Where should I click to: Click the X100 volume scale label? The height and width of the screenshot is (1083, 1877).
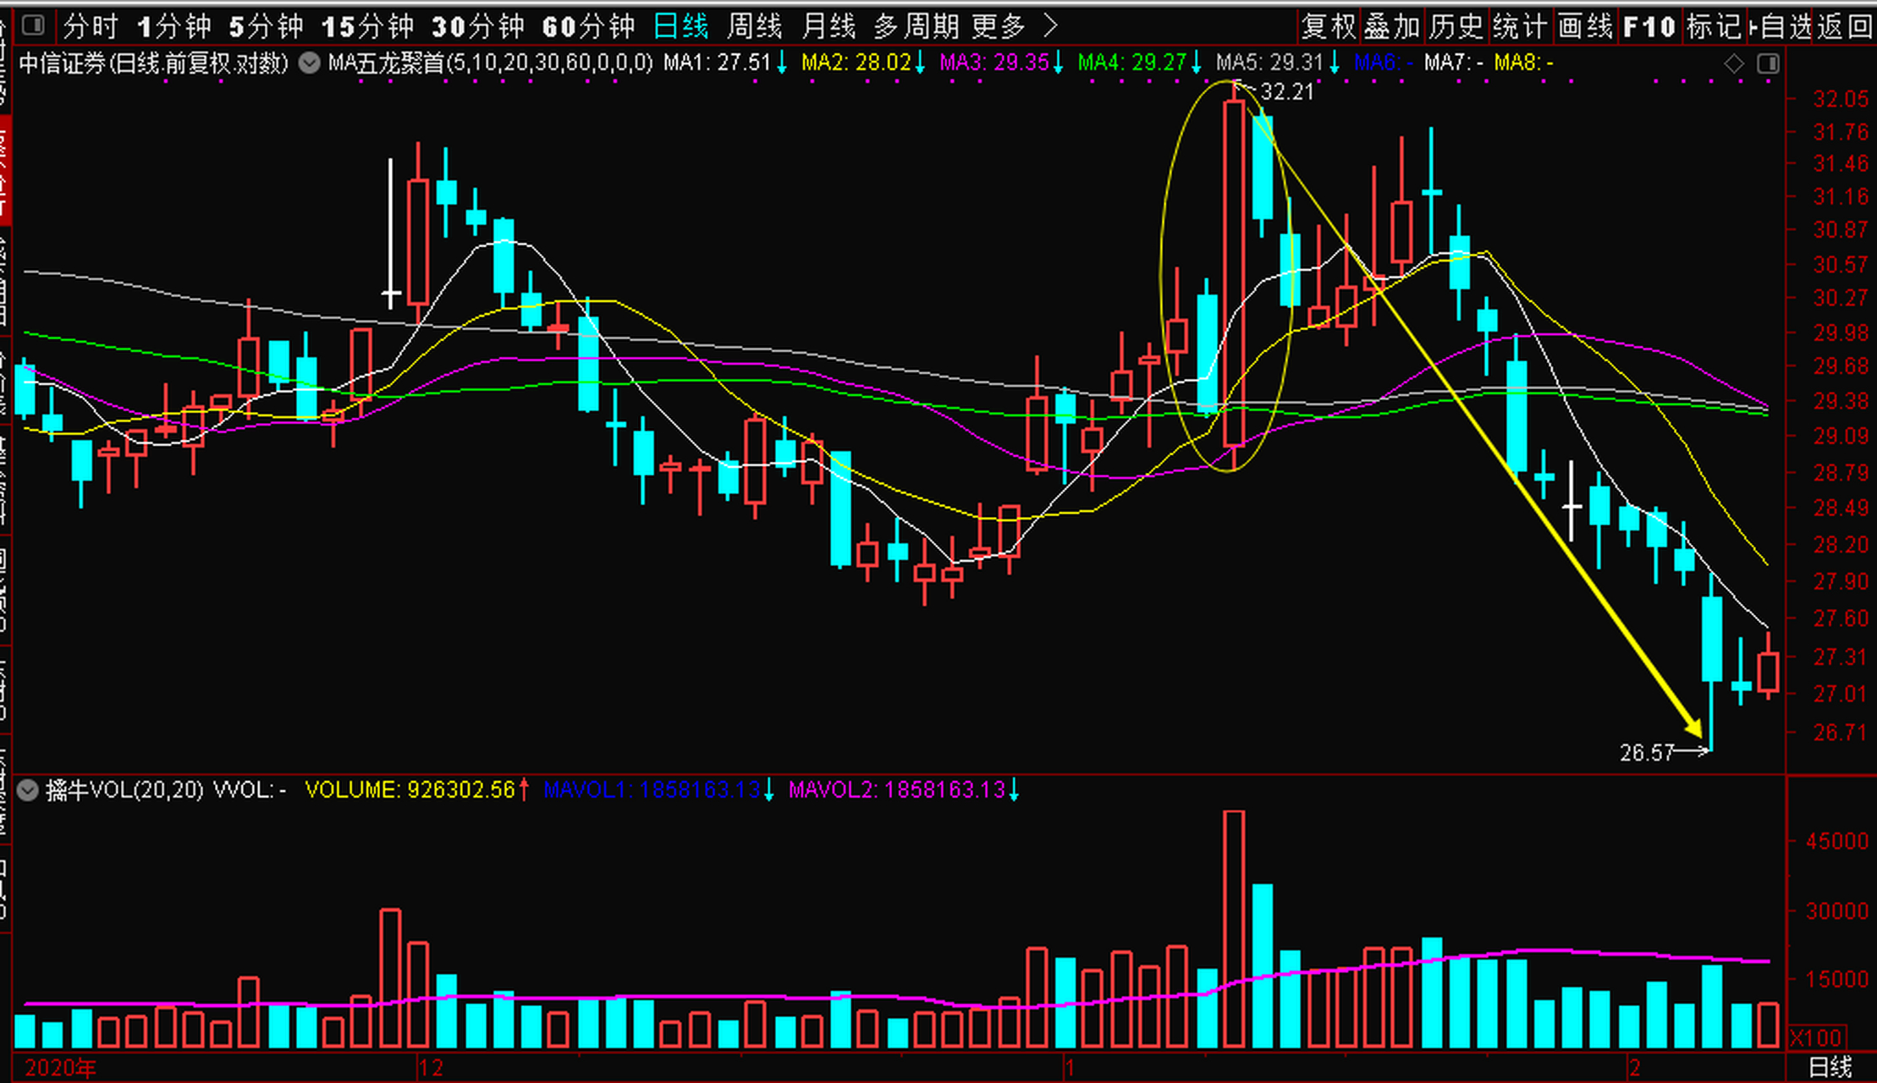click(x=1816, y=1037)
